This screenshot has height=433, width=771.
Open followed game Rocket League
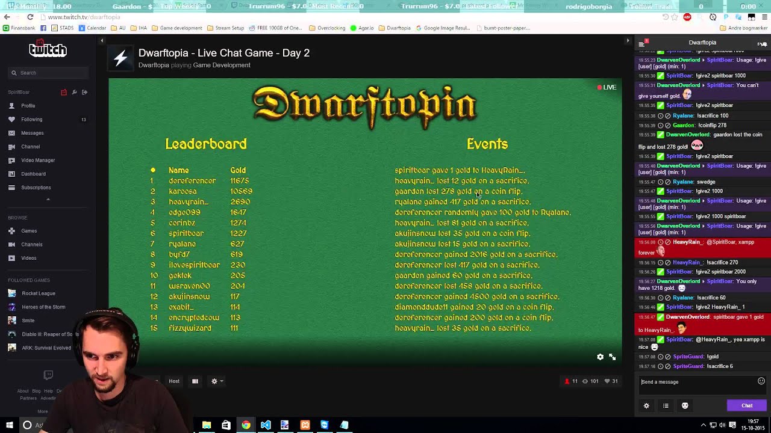coord(39,293)
